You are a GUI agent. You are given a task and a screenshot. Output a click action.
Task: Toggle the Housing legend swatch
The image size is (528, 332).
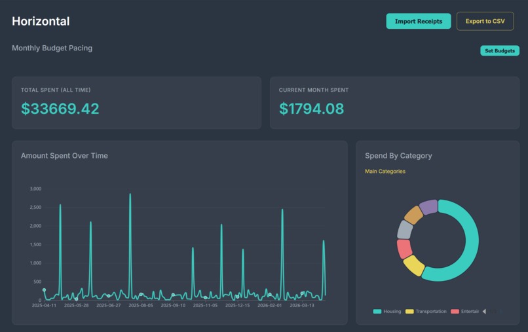coord(377,312)
